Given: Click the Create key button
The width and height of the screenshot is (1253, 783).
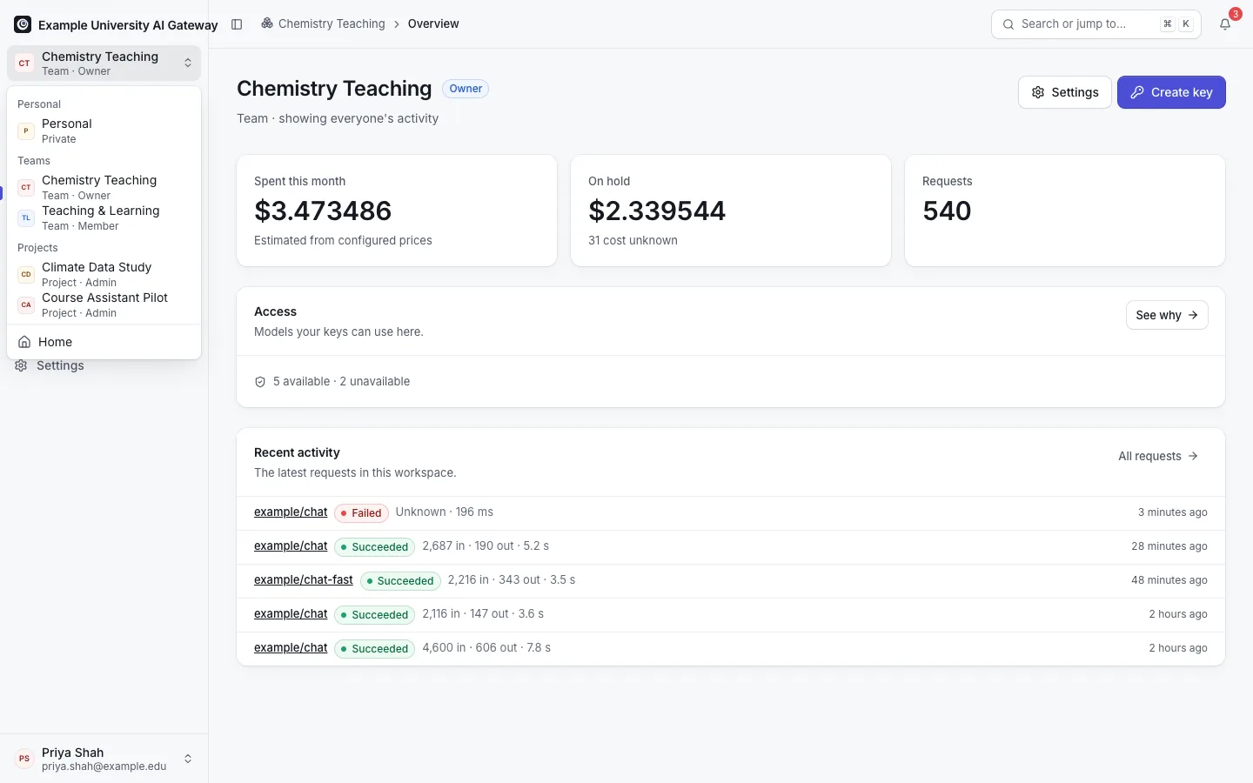Looking at the screenshot, I should tap(1171, 92).
